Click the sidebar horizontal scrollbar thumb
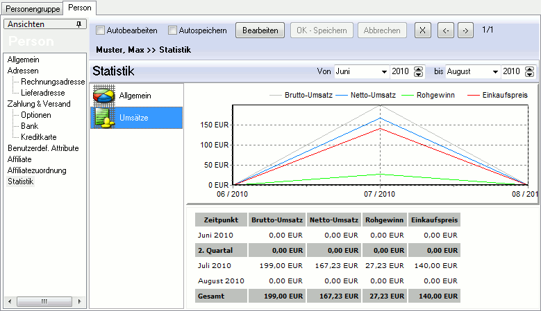Screen dimensions: 541x311 coord(44,302)
